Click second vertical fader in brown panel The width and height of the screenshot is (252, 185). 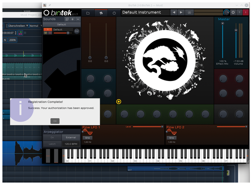click(106, 41)
